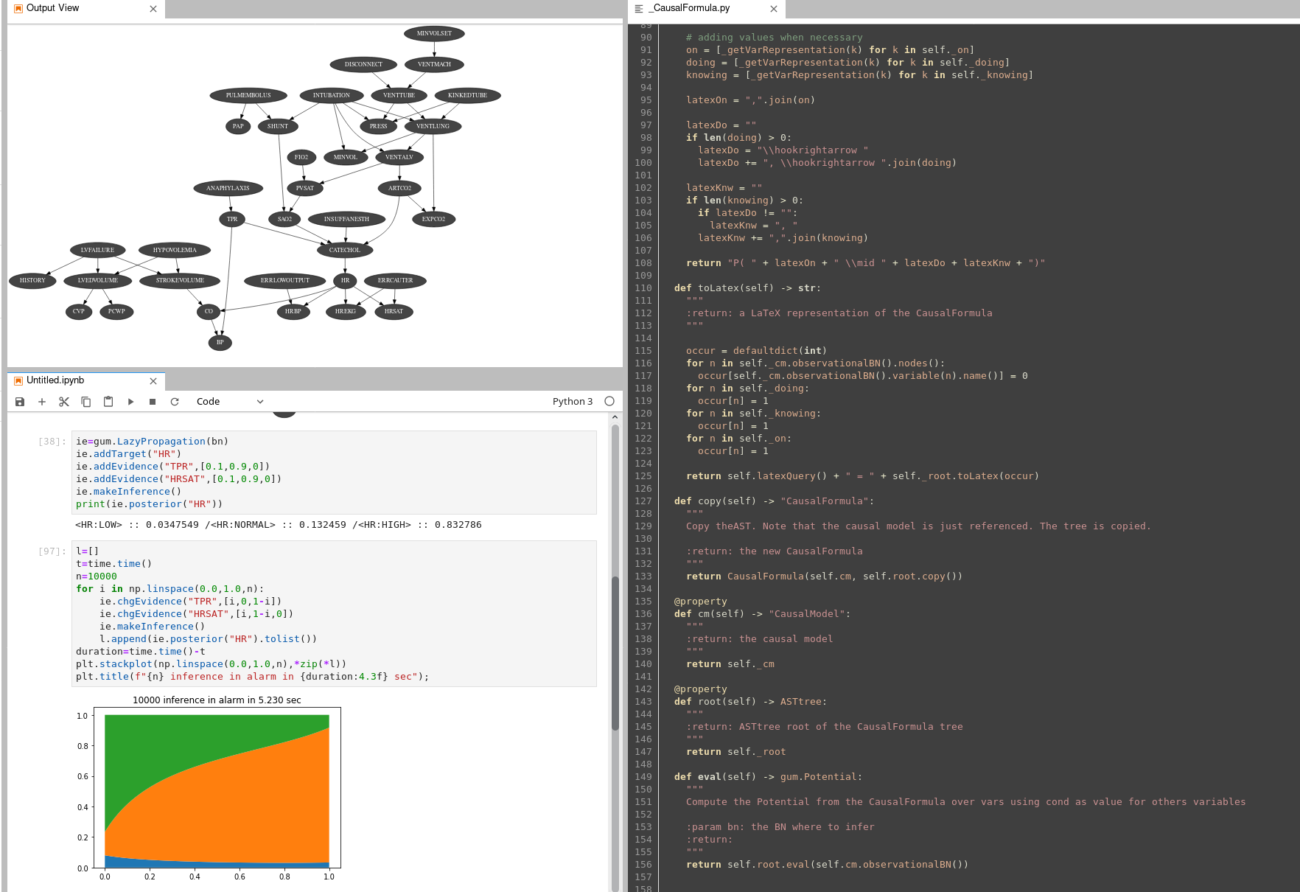
Task: Open the Python 3 kernel selector
Action: 573,401
